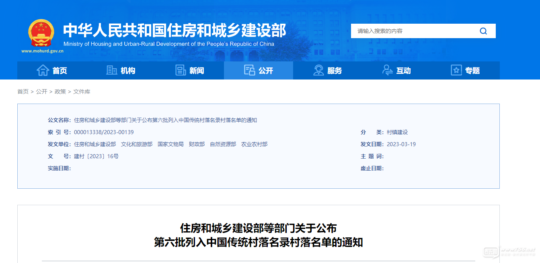
Task: Click the ministry title 中华人民共和国住房和城乡建设部
Action: (175, 31)
